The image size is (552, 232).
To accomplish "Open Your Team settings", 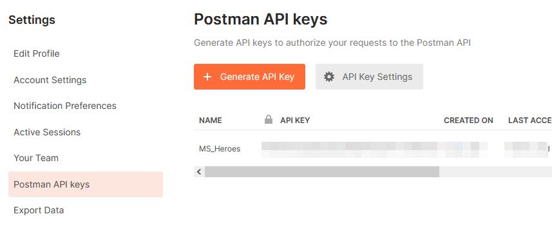I will tap(36, 158).
